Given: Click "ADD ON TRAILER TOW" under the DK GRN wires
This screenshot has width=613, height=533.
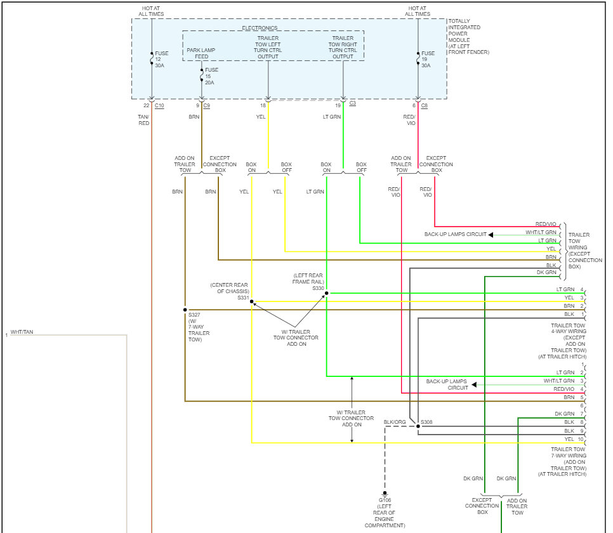Looking at the screenshot, I should click(517, 507).
